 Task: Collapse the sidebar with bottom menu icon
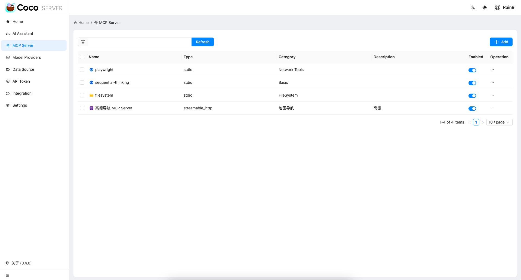7,275
